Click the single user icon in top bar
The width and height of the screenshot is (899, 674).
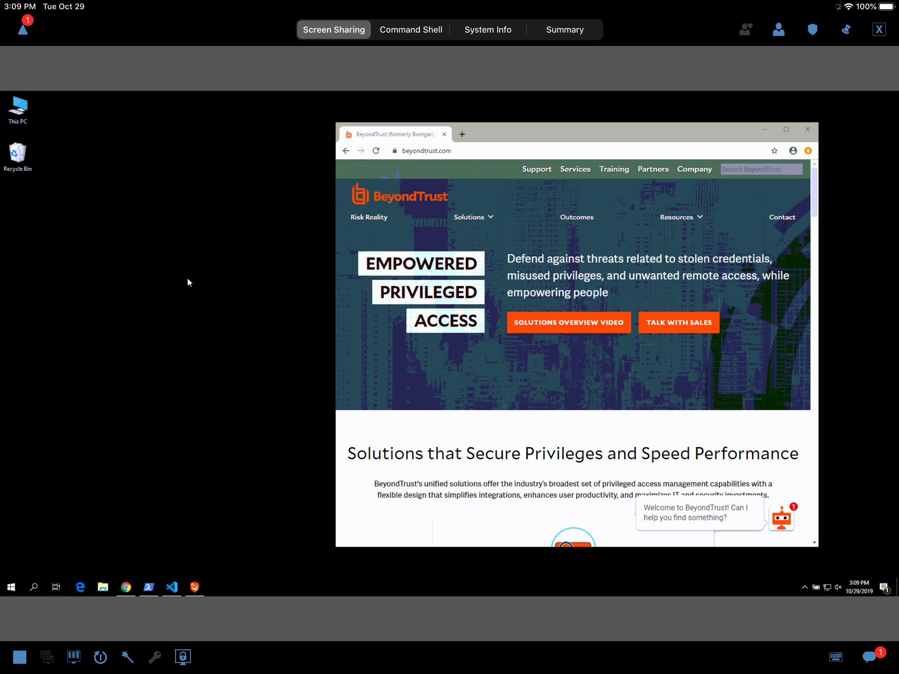[x=778, y=29]
